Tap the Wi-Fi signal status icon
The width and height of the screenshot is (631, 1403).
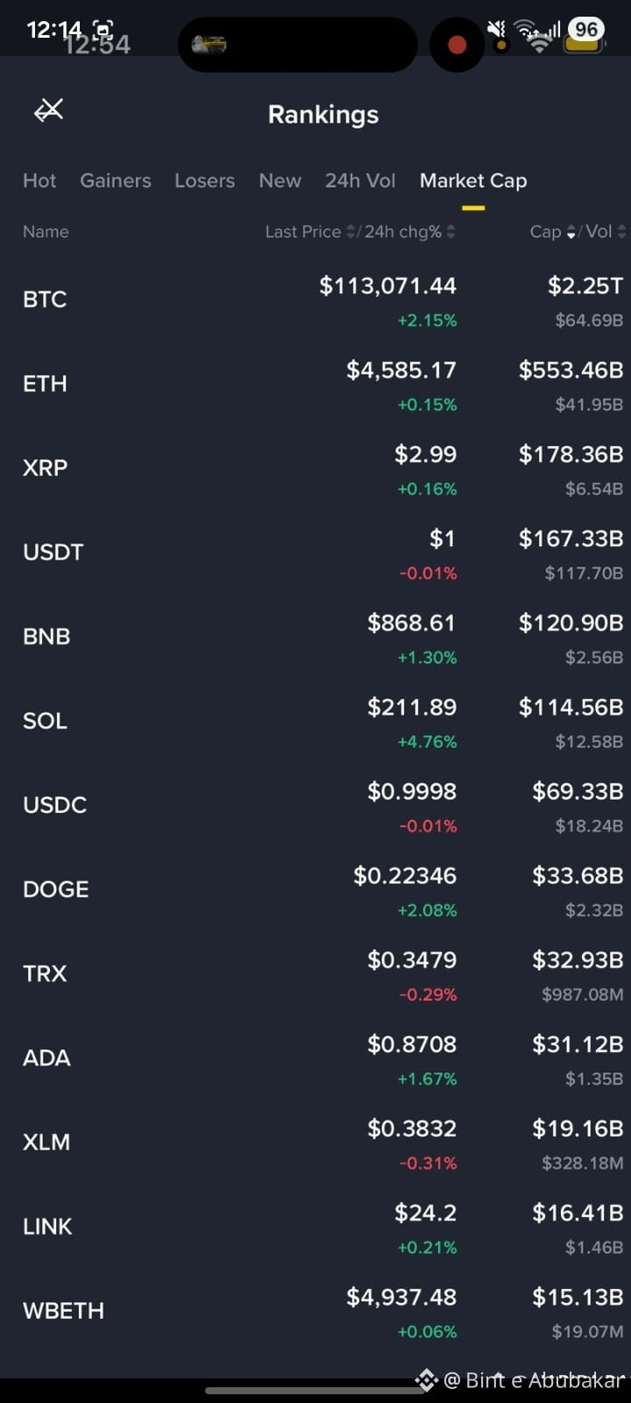click(x=528, y=35)
